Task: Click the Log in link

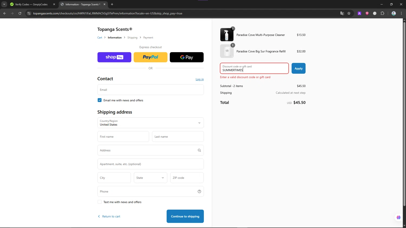Action: tap(200, 79)
